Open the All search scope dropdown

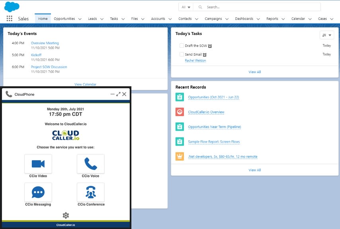click(x=186, y=7)
